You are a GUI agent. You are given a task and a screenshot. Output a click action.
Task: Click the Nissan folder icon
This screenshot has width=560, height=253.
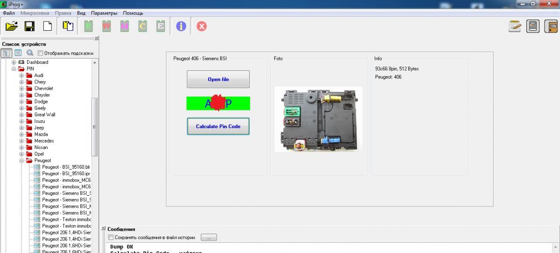pyautogui.click(x=29, y=147)
